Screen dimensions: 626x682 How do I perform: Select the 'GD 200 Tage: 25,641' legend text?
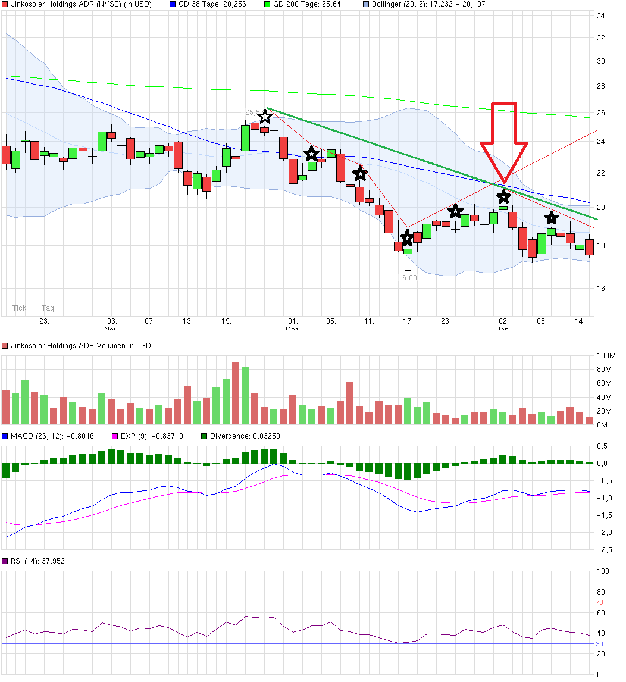[309, 4]
